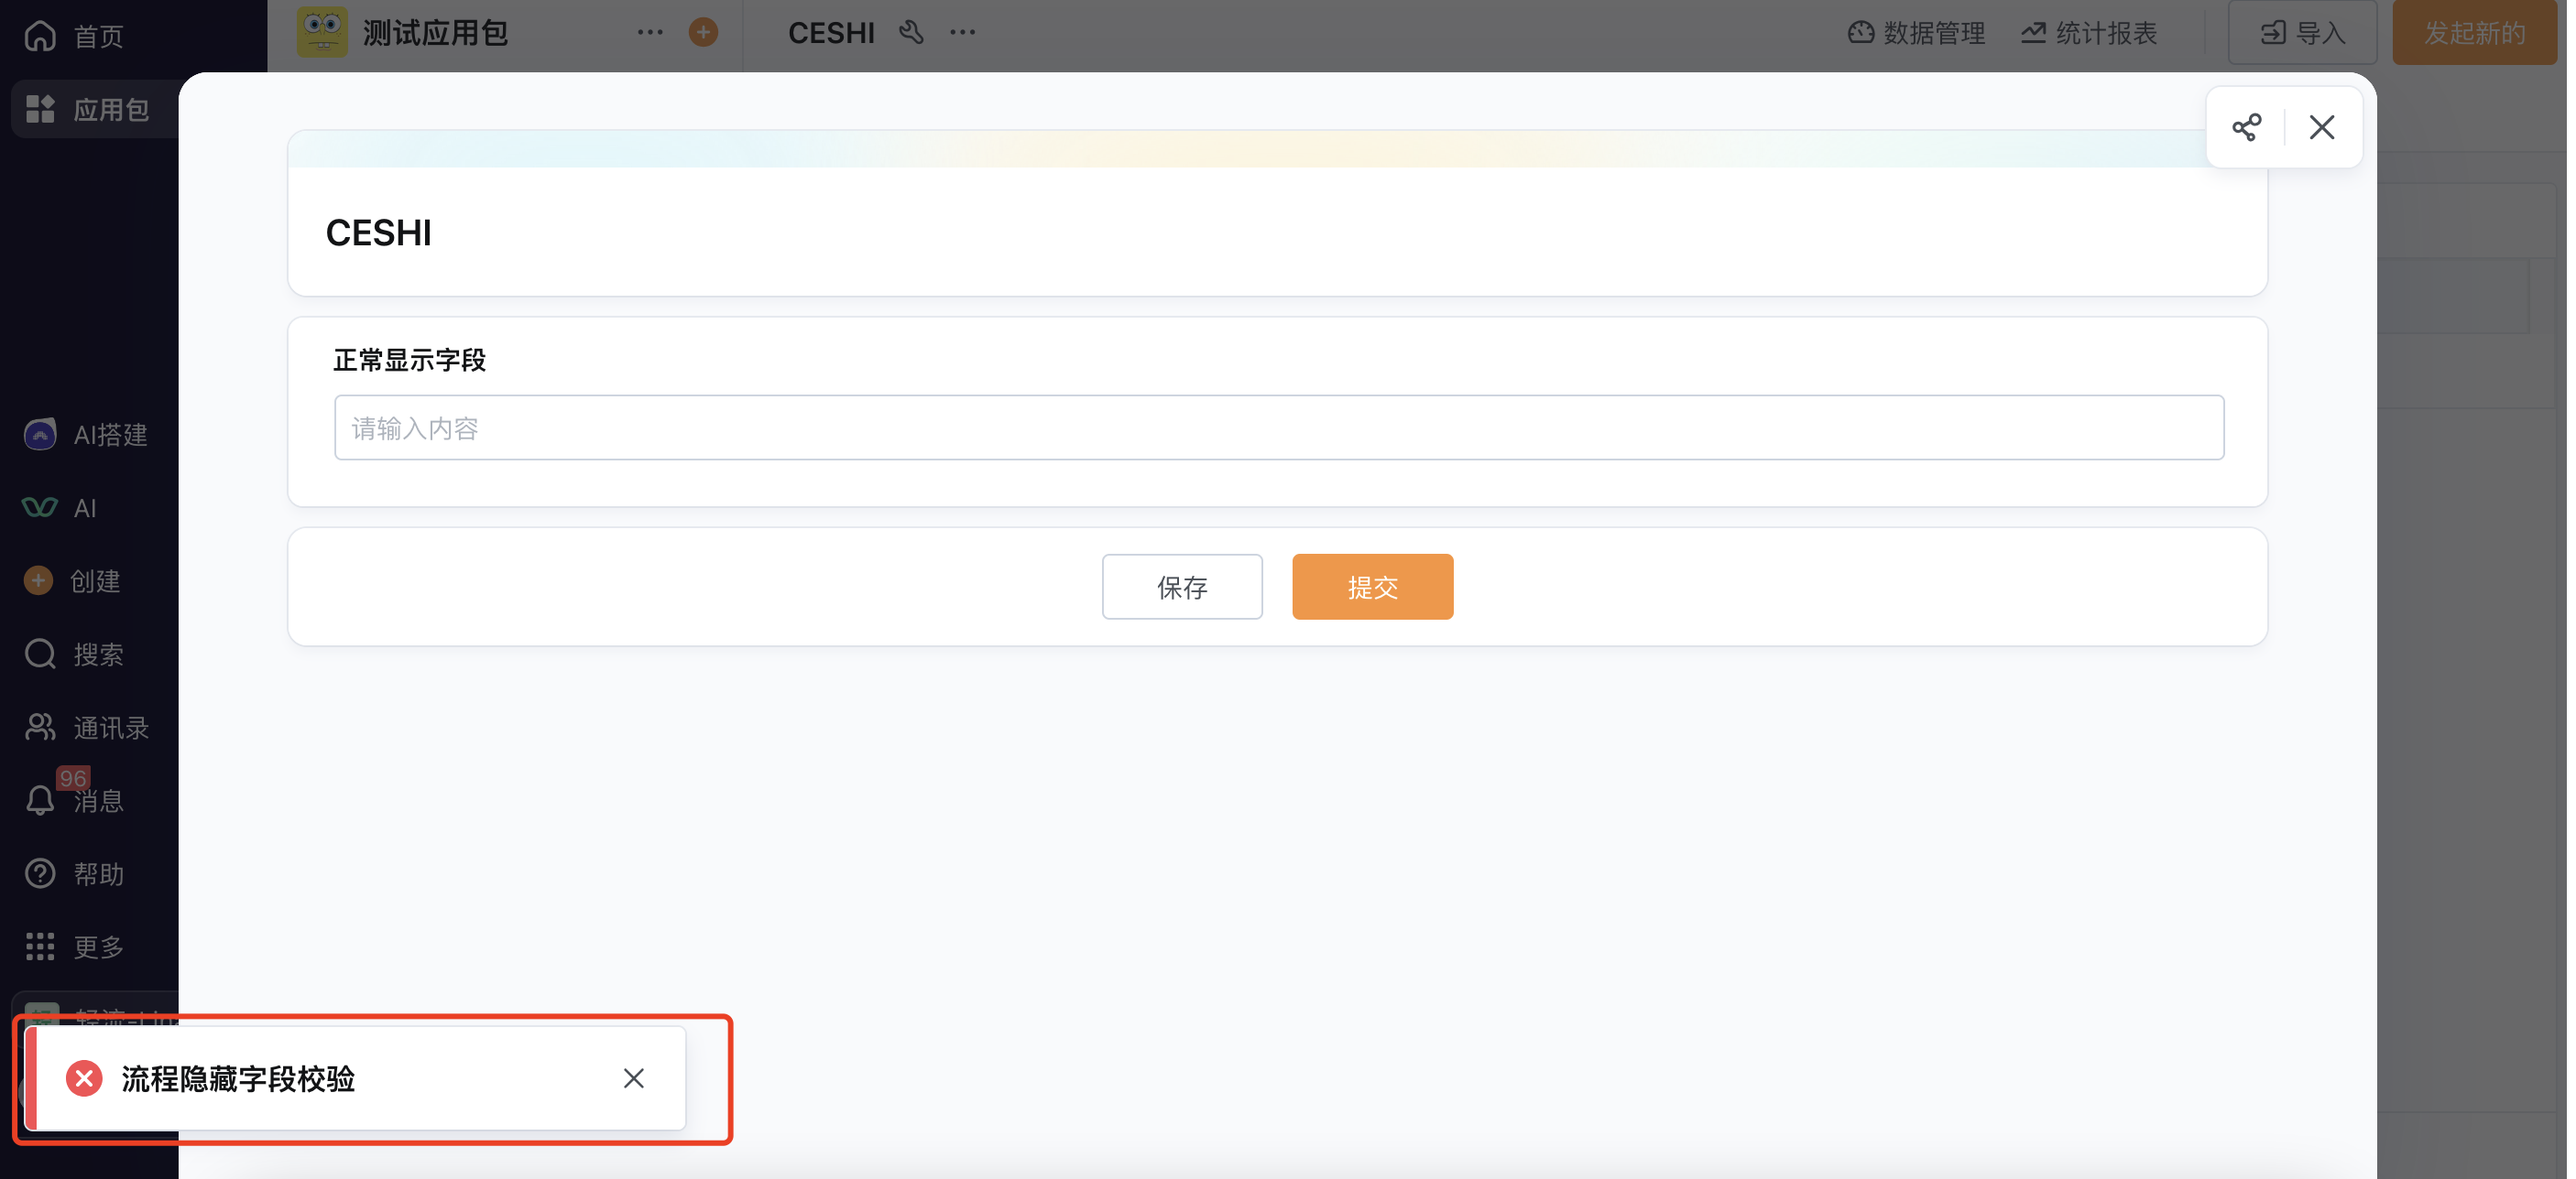Close the CESHI form dialog
The width and height of the screenshot is (2576, 1179).
click(x=2322, y=127)
